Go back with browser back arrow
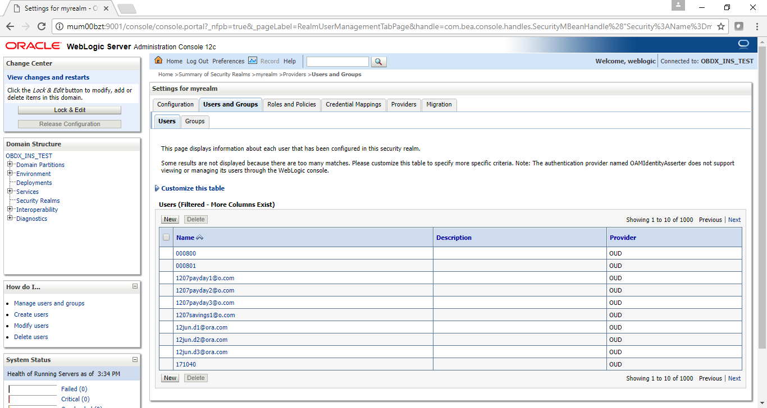Image resolution: width=767 pixels, height=408 pixels. tap(10, 26)
